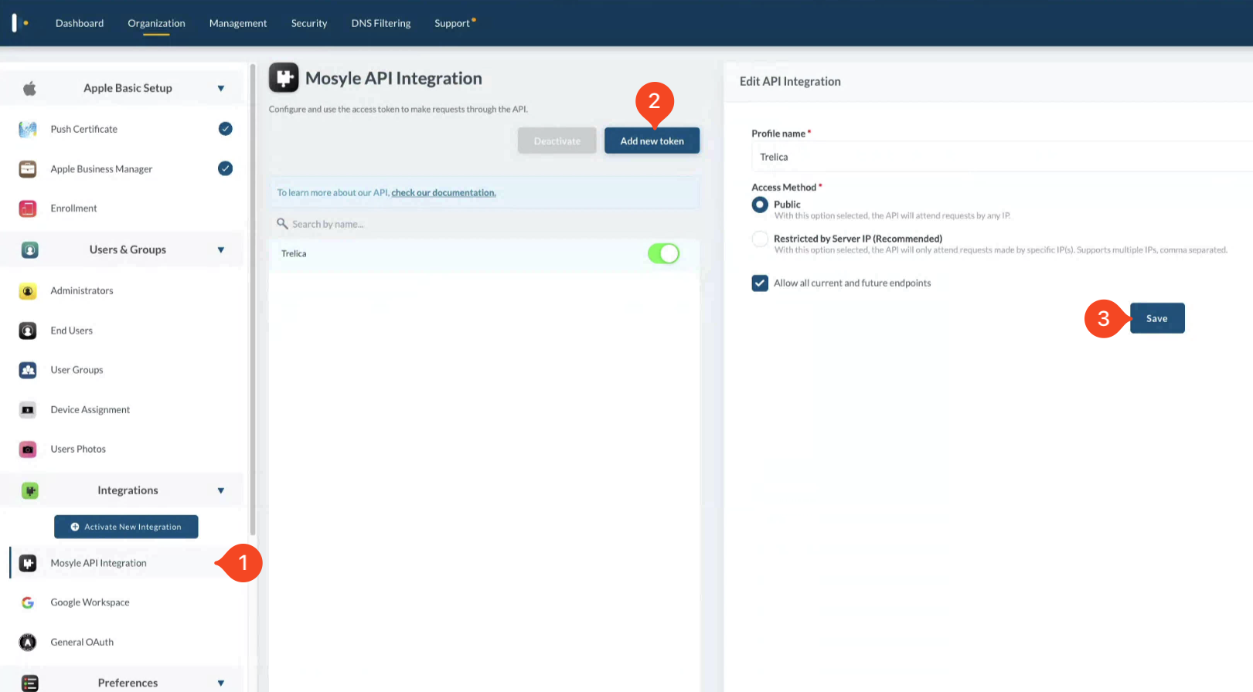Viewport: 1253px width, 692px height.
Task: Click the Apple Business Manager briefcase icon
Action: click(28, 168)
